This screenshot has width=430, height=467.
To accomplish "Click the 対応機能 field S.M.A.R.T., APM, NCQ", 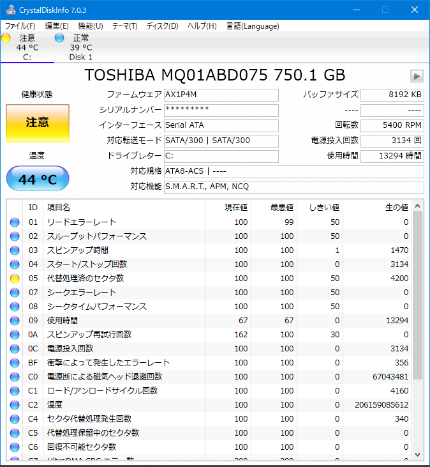I will pos(294,187).
